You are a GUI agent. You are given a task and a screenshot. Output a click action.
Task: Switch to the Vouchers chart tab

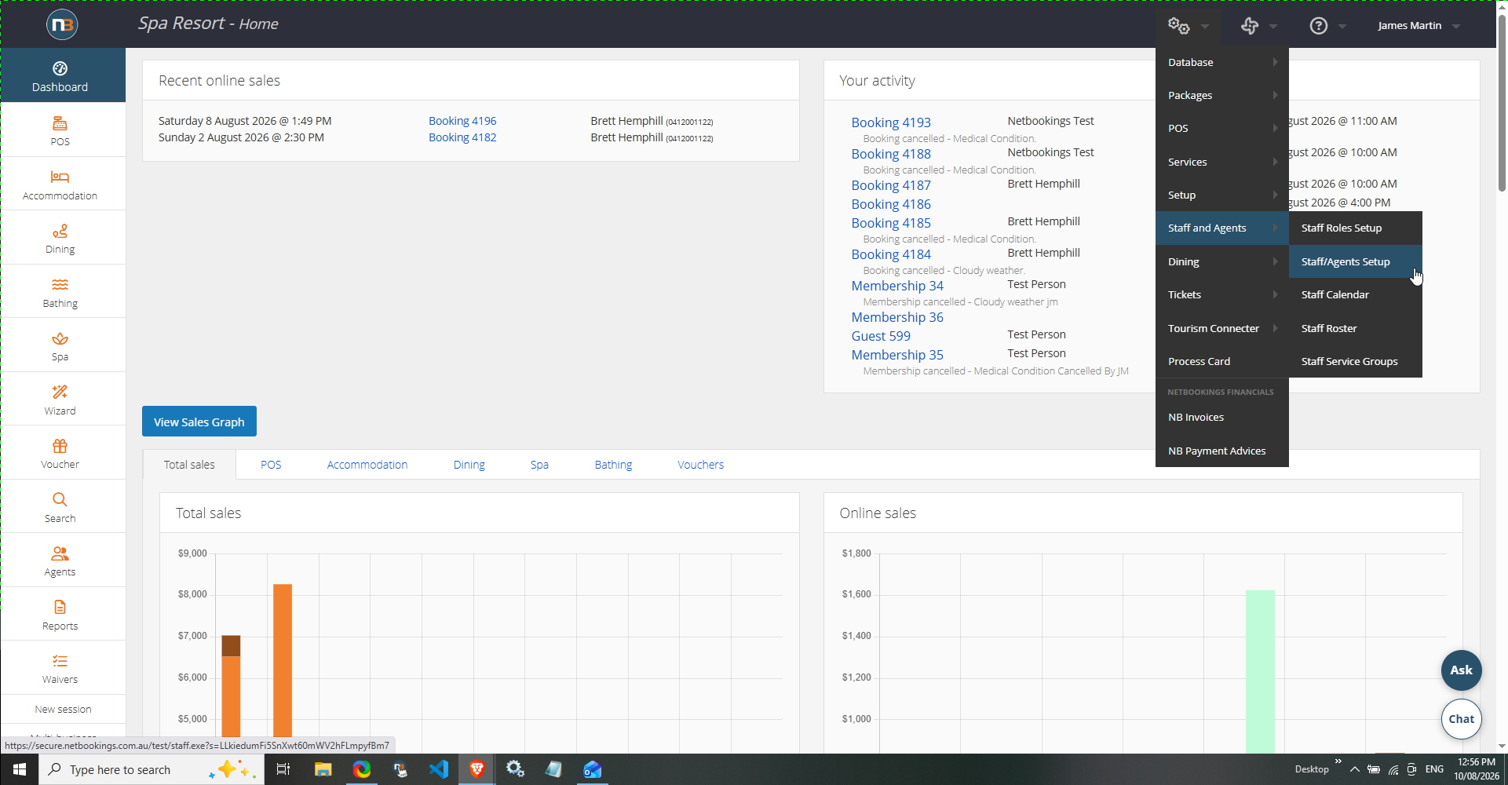pos(701,465)
